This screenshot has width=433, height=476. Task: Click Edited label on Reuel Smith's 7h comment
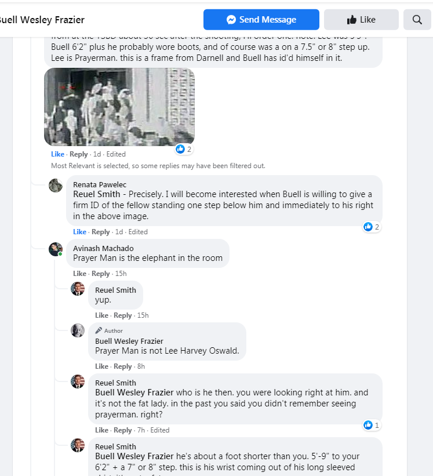point(160,430)
